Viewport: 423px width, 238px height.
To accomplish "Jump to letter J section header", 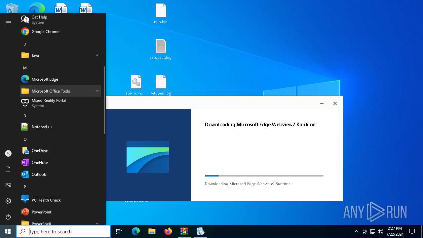I will [25, 44].
